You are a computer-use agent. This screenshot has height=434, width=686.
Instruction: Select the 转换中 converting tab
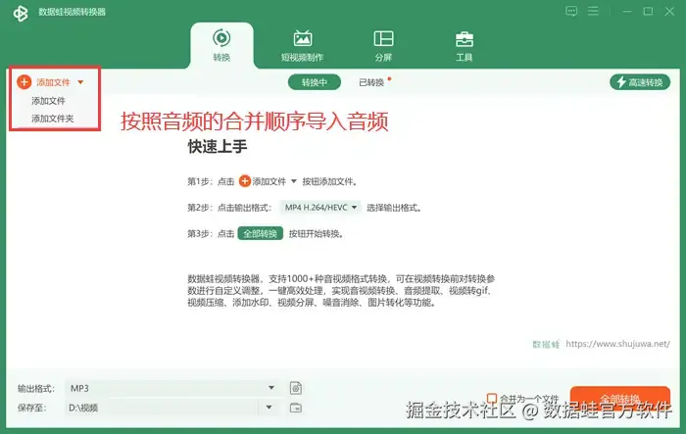point(315,82)
